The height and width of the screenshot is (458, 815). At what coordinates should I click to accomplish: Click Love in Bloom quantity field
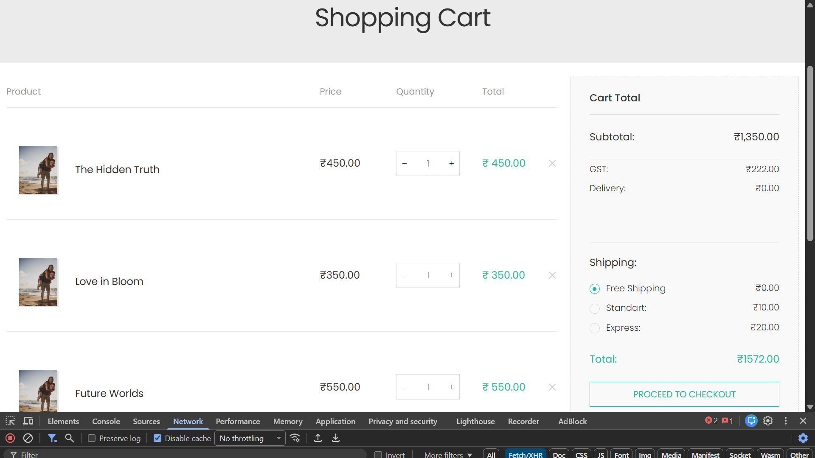pos(428,275)
